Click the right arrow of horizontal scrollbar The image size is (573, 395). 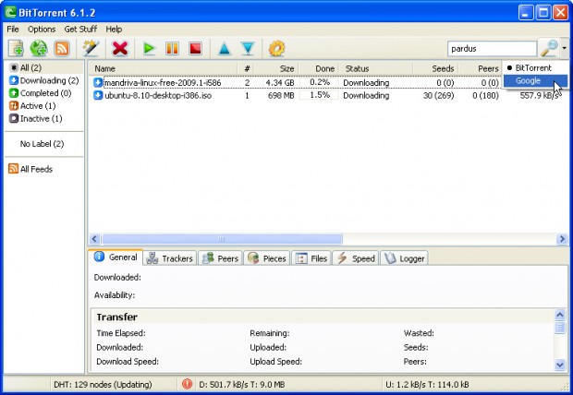click(562, 239)
